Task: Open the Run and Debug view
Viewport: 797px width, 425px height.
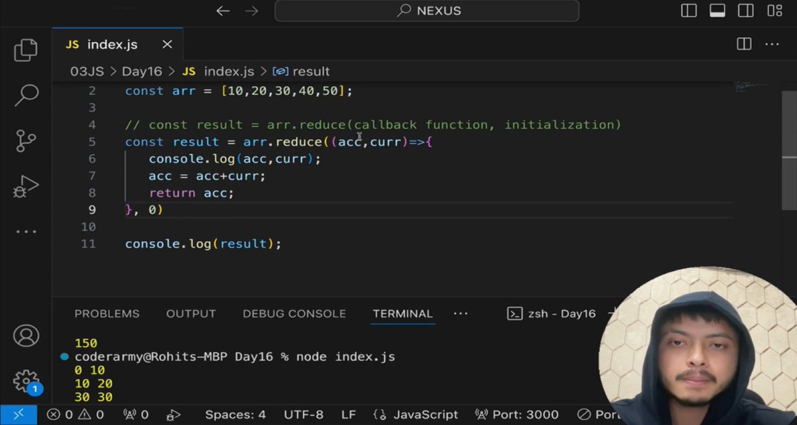Action: (26, 187)
